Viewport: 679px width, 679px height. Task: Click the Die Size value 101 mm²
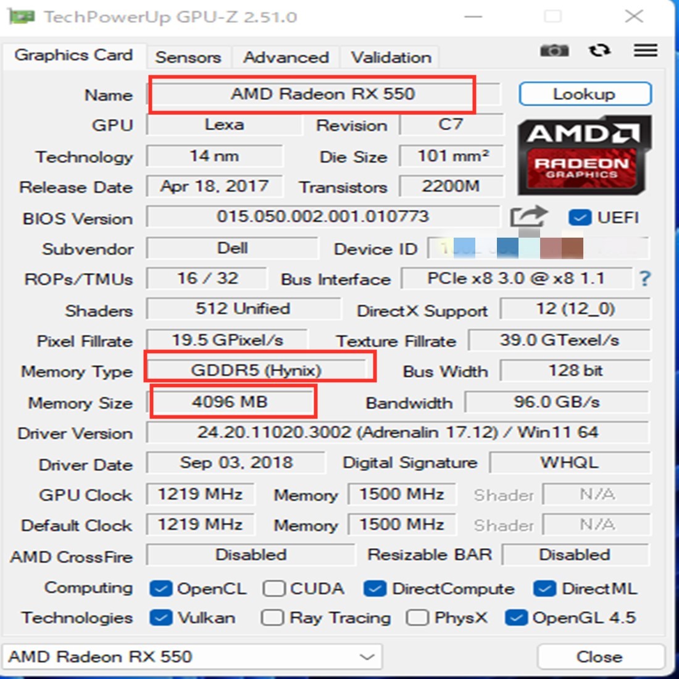click(x=452, y=156)
